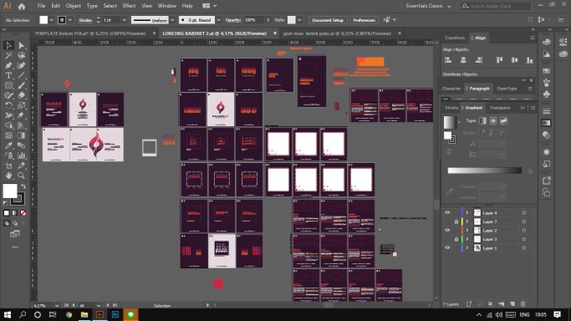Select the Line Segment tool
Image resolution: width=571 pixels, height=321 pixels.
(x=22, y=76)
